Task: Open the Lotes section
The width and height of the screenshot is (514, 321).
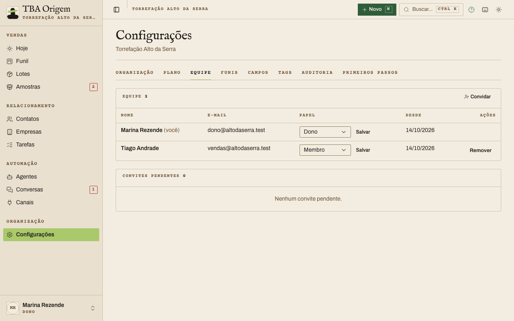Action: tap(51, 74)
